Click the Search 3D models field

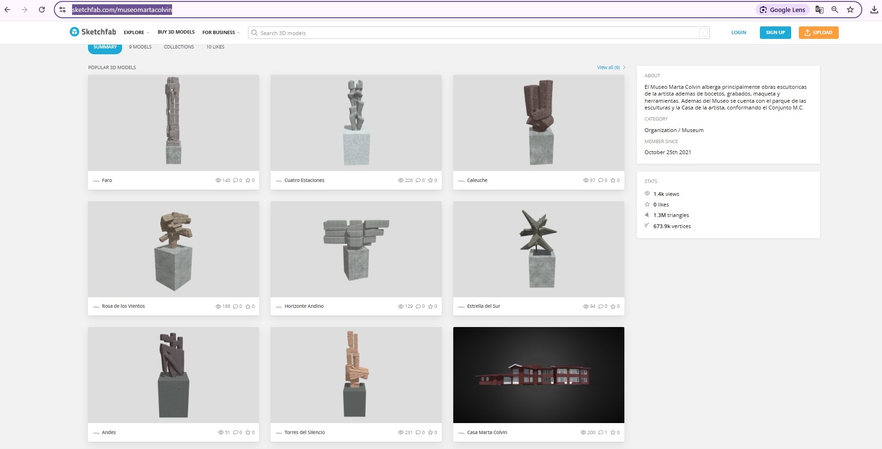click(478, 33)
